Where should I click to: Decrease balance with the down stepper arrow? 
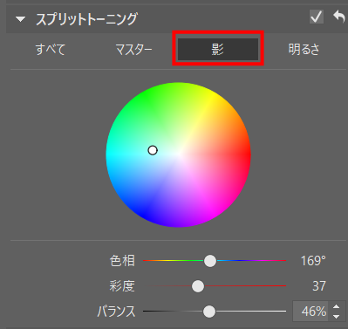[x=336, y=317]
